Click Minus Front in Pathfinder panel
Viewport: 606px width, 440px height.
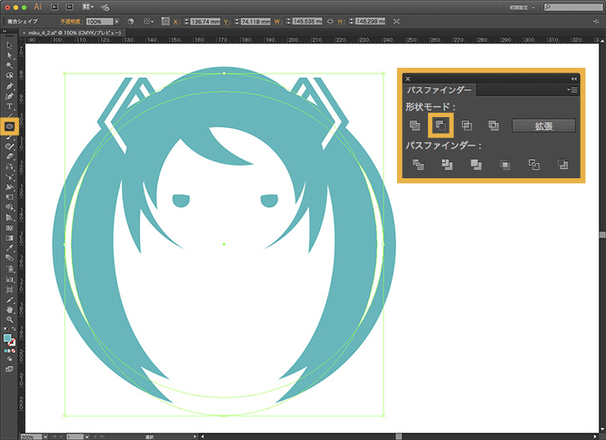click(440, 125)
